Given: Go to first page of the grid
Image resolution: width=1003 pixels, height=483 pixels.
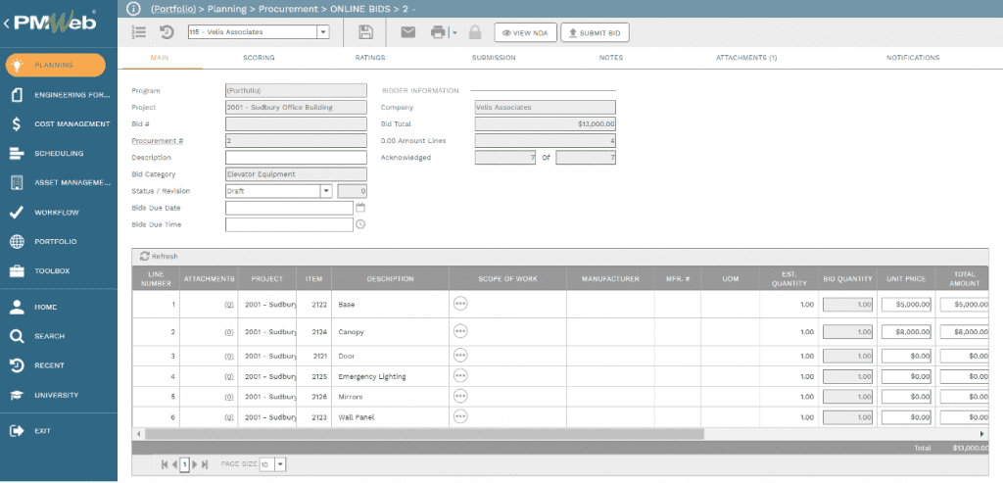Looking at the screenshot, I should pyautogui.click(x=165, y=464).
